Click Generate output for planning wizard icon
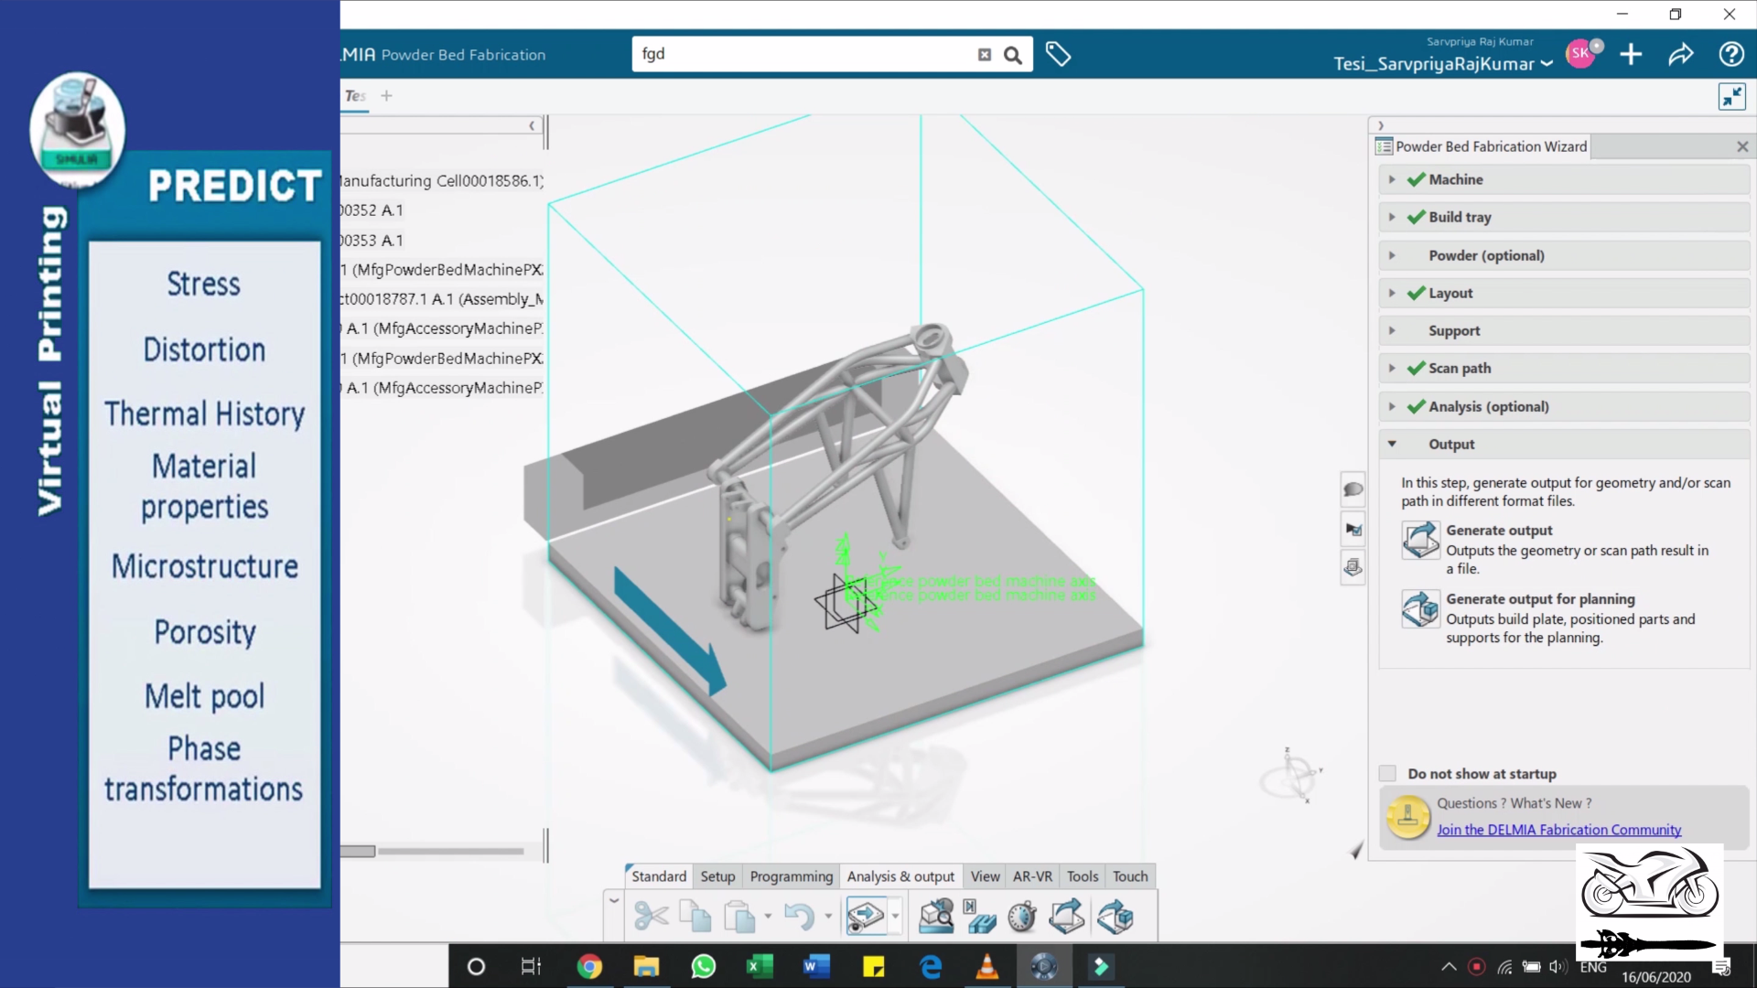Image resolution: width=1757 pixels, height=988 pixels. click(x=1421, y=608)
